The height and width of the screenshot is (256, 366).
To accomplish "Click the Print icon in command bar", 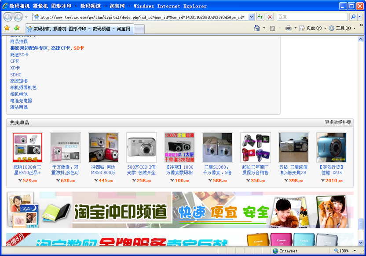I will click(288, 28).
